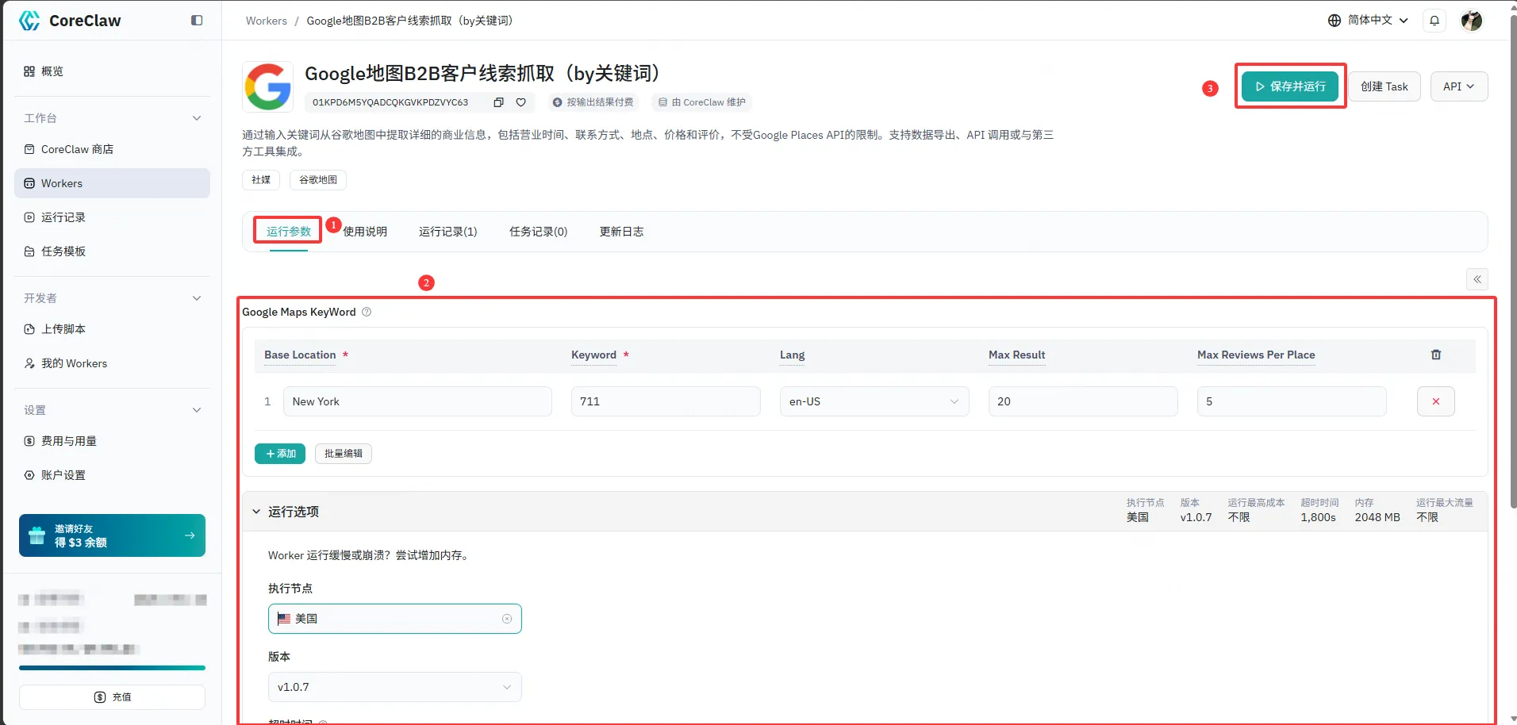
Task: Collapse the 设置 section
Action: pos(197,410)
